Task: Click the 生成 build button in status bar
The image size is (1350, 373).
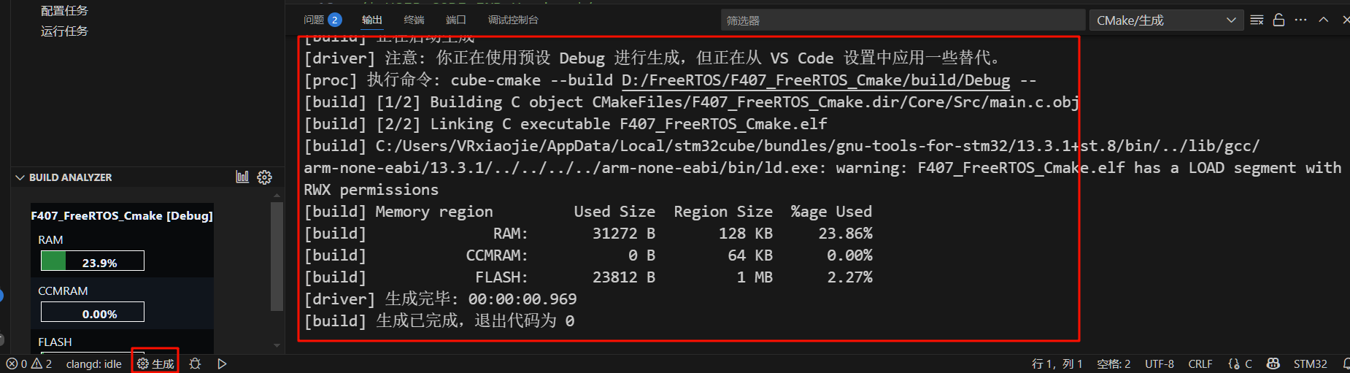Action: 155,364
